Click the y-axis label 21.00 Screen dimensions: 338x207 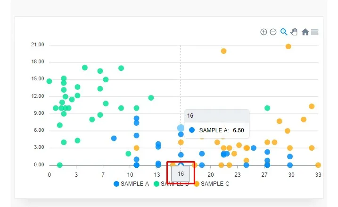click(x=37, y=45)
